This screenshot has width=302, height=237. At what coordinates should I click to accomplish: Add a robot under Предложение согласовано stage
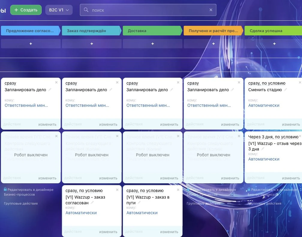click(x=31, y=44)
